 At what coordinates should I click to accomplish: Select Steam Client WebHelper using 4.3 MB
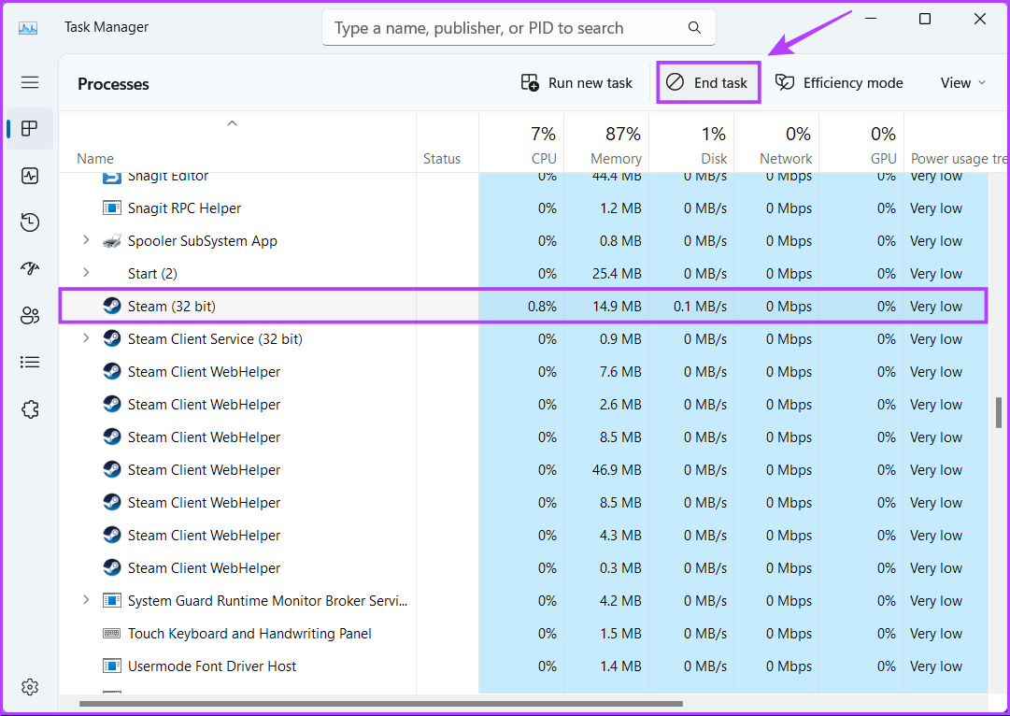[x=205, y=535]
